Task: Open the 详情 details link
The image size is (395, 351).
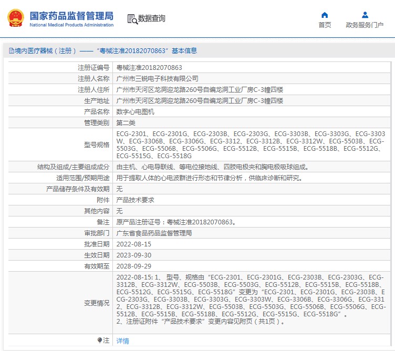Action: pyautogui.click(x=122, y=340)
